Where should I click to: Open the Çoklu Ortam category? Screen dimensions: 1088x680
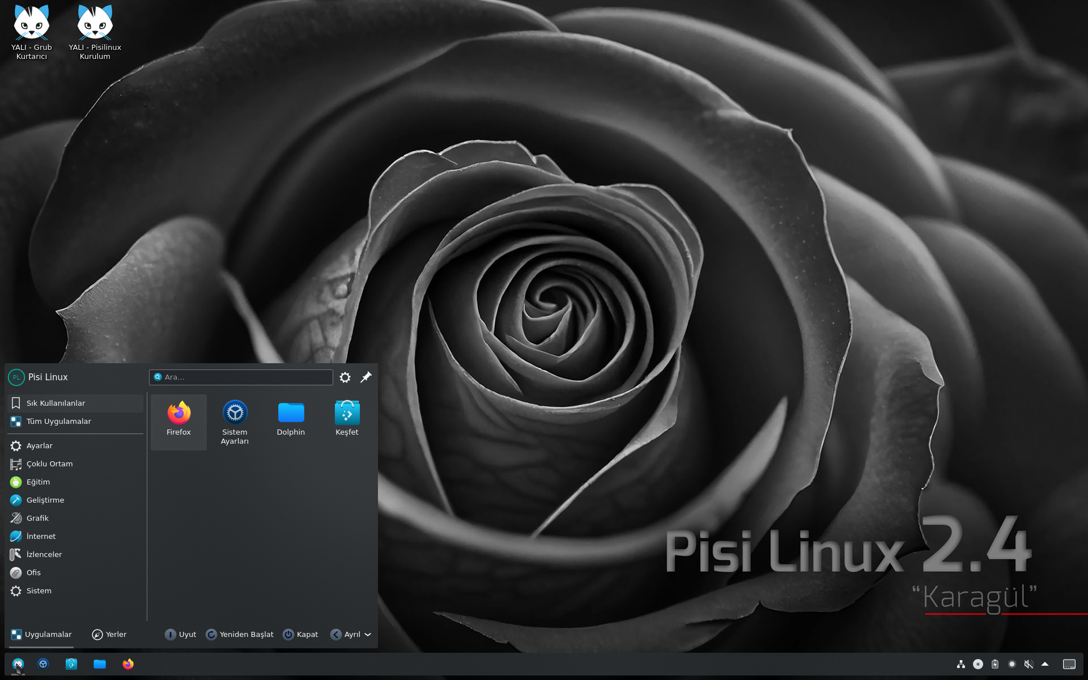75,464
